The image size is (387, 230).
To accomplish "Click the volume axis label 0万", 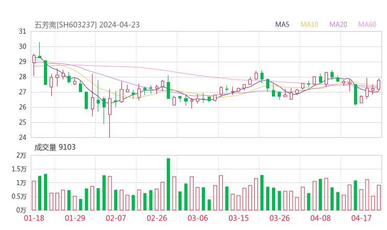I will 21,210.
